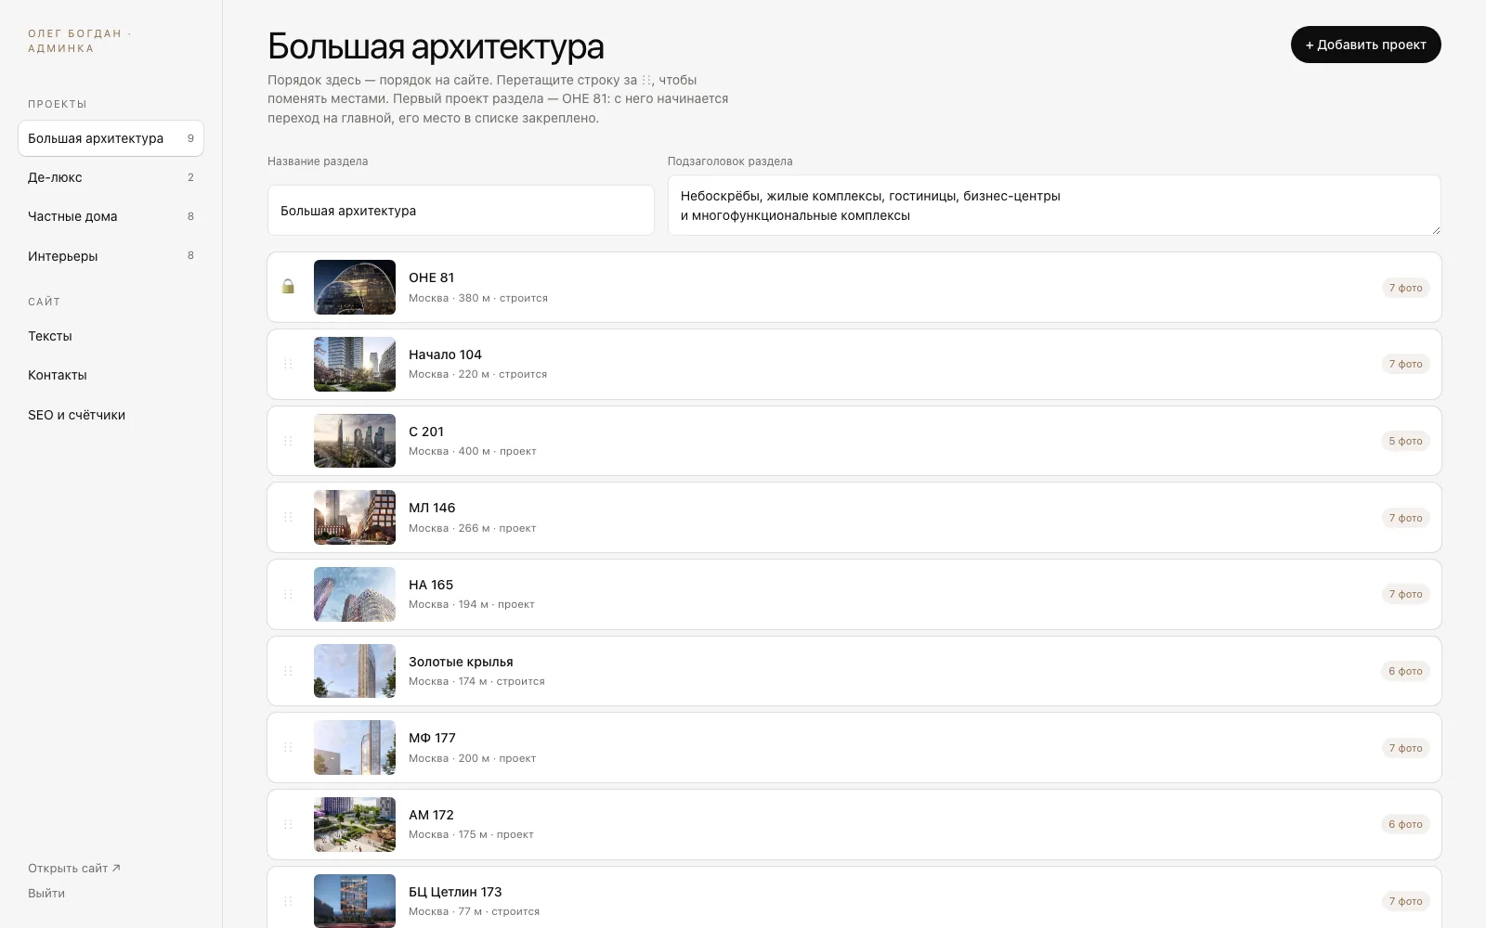
Task: Open the Тексты page
Action: tap(111, 336)
